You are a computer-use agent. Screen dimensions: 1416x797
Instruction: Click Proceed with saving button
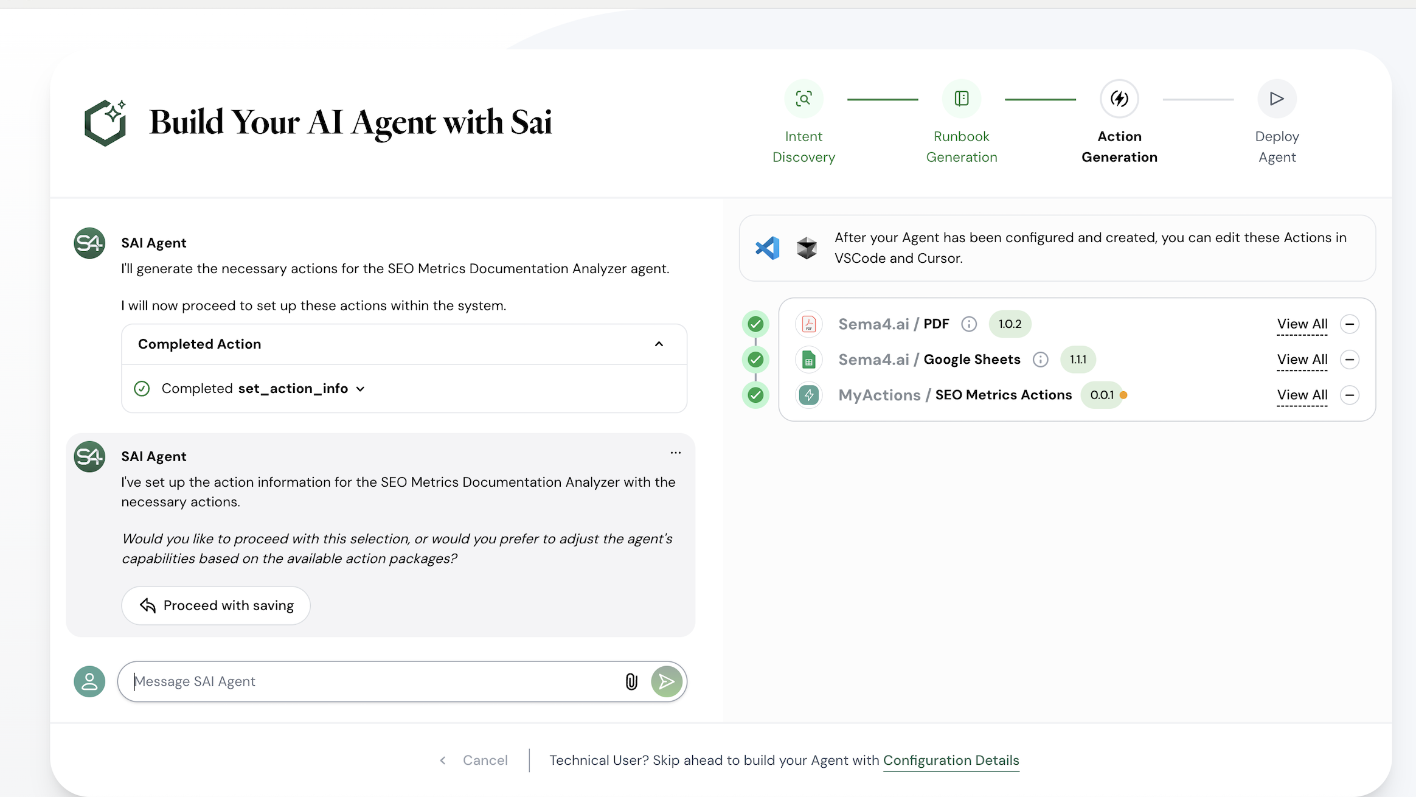(x=216, y=606)
